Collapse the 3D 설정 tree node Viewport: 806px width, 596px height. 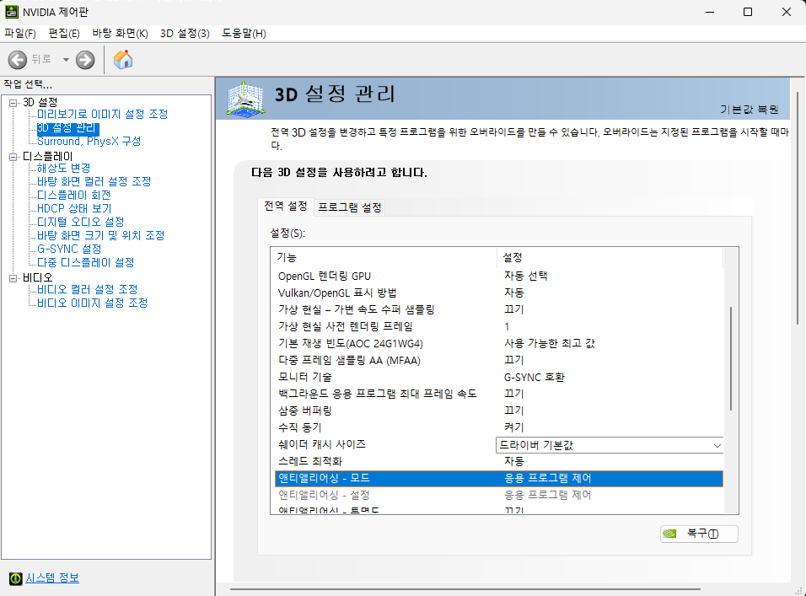pos(13,103)
